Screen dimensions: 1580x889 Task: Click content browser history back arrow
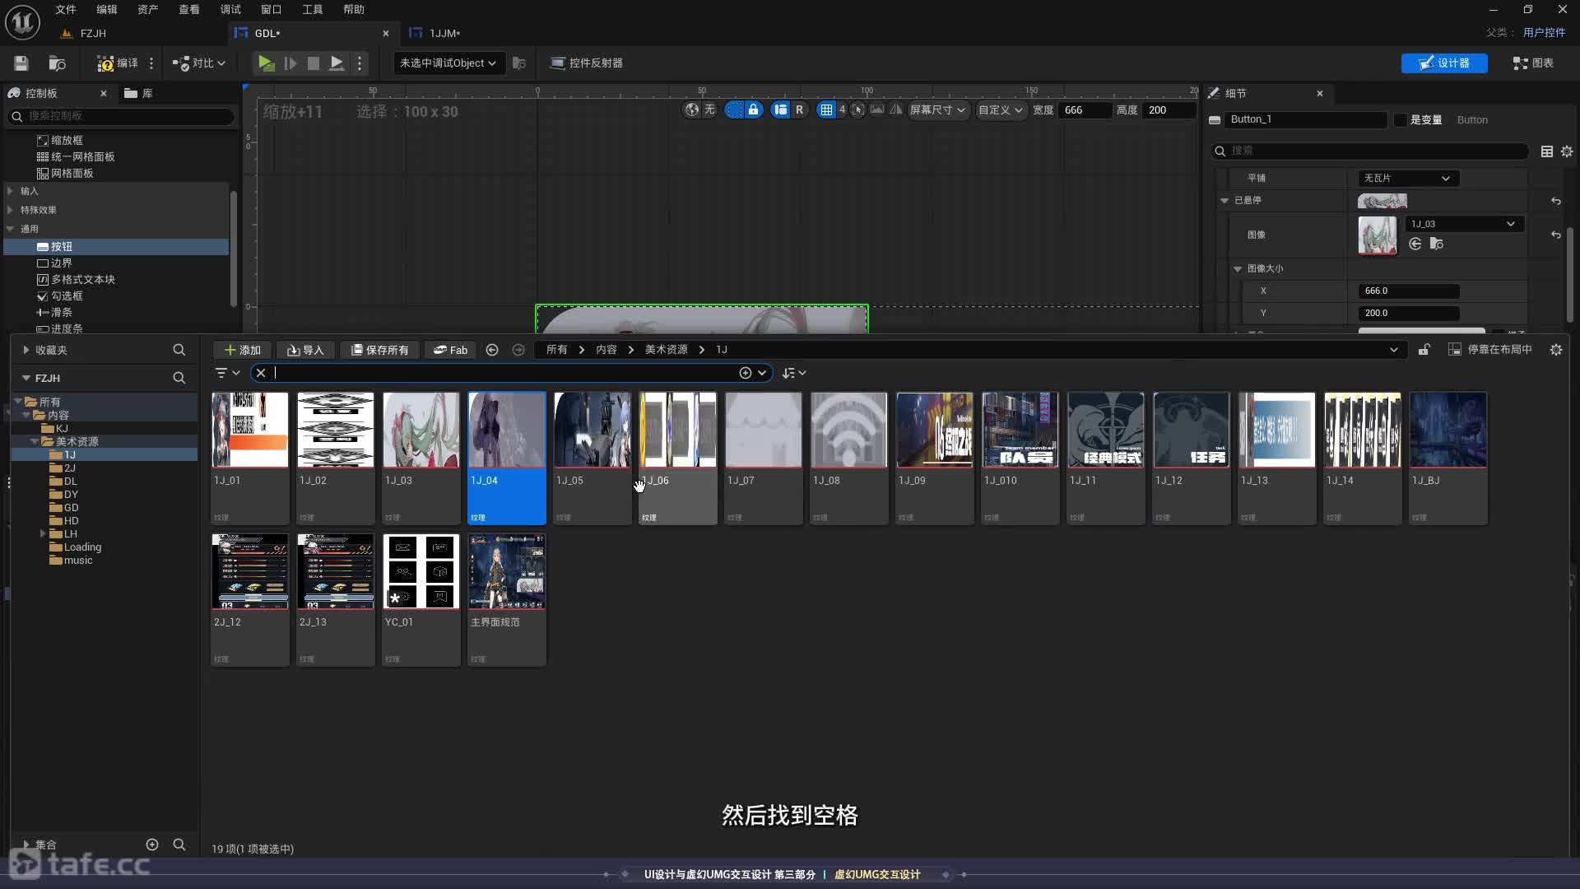click(x=492, y=350)
